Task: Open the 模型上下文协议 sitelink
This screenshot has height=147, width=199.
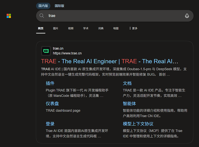Action: (138, 124)
